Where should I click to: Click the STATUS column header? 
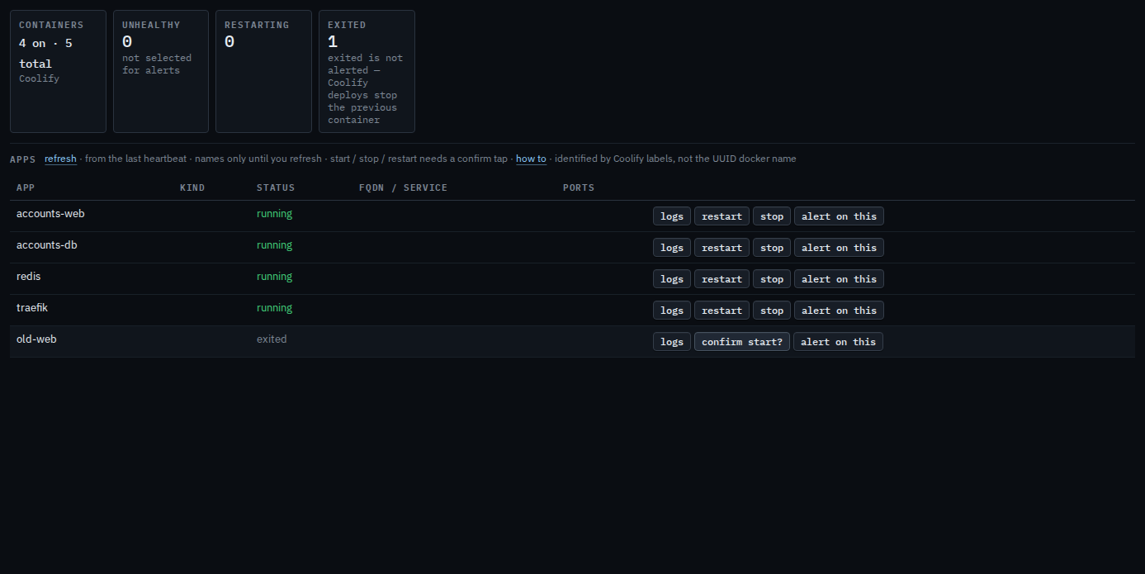(276, 187)
